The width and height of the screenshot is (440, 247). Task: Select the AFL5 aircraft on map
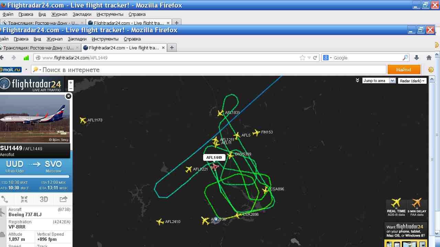[237, 136]
